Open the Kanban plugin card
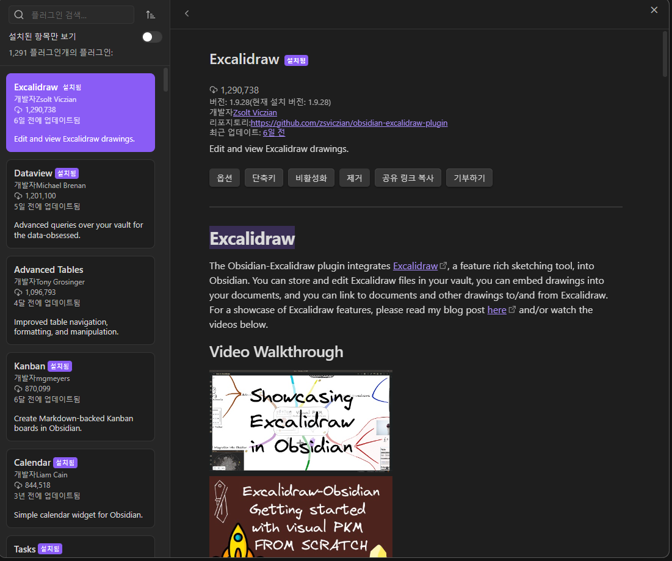The height and width of the screenshot is (561, 672). (81, 397)
